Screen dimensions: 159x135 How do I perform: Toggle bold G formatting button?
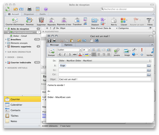click(60, 55)
